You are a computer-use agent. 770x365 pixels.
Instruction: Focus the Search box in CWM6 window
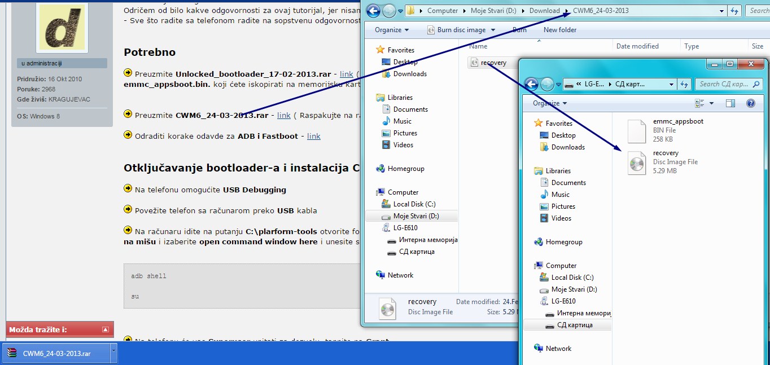tap(758, 11)
